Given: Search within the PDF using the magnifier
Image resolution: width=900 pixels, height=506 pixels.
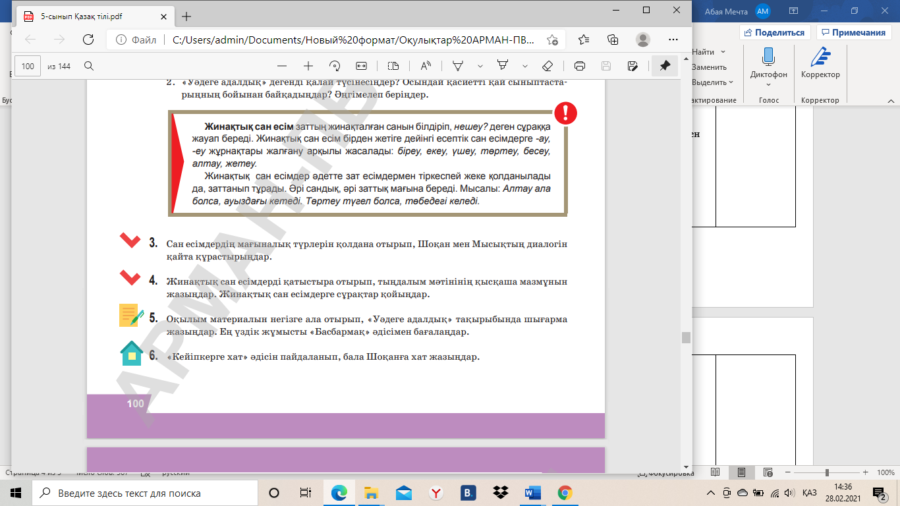Looking at the screenshot, I should click(89, 66).
